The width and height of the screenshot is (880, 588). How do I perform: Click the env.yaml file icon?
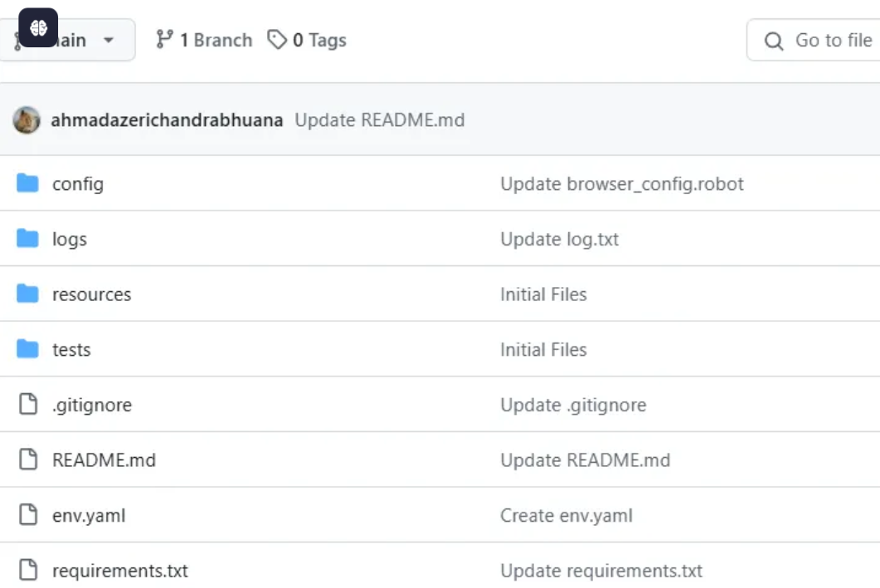coord(28,515)
